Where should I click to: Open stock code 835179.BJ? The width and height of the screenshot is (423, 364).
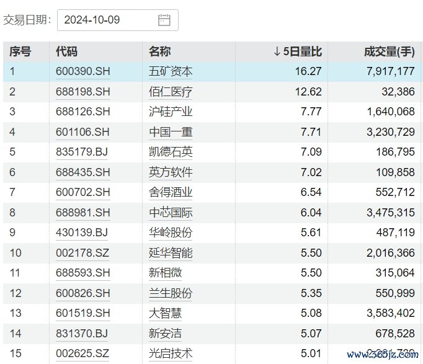point(82,152)
